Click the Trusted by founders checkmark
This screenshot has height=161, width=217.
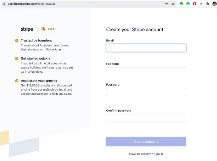[17, 40]
